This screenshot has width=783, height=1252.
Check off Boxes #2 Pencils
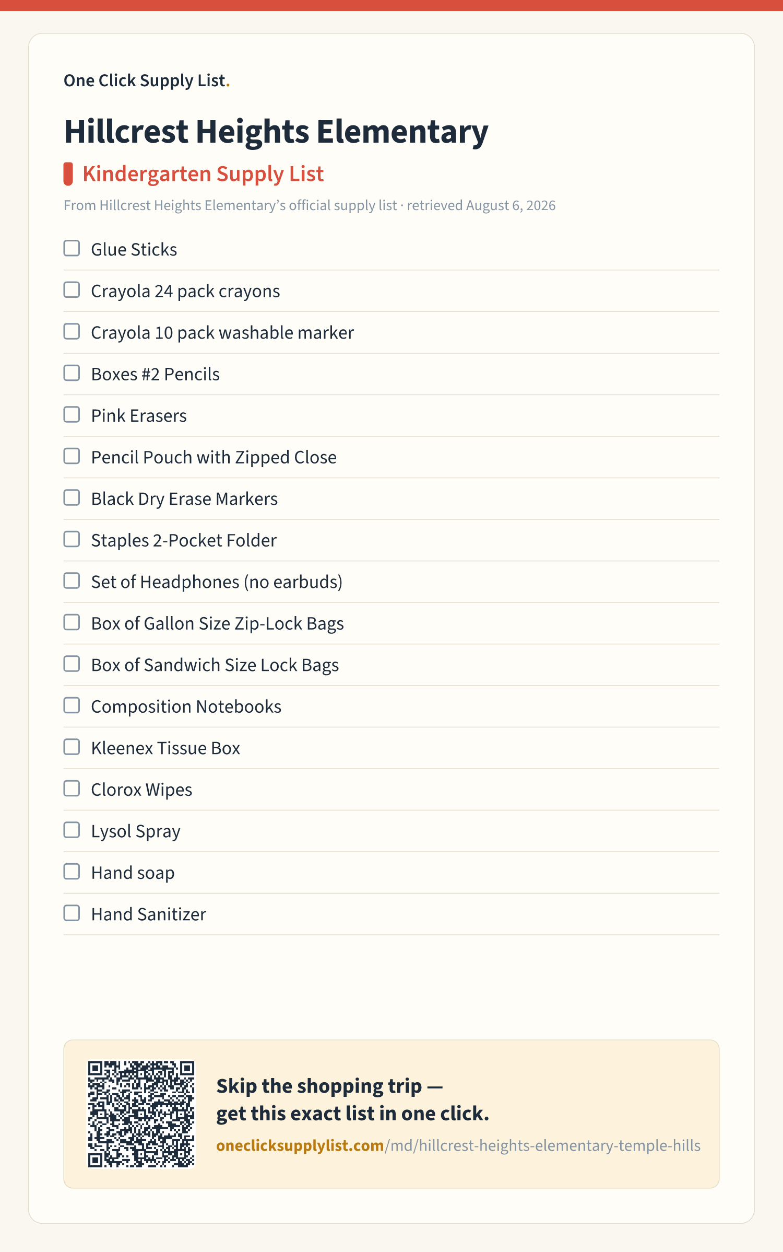point(72,373)
